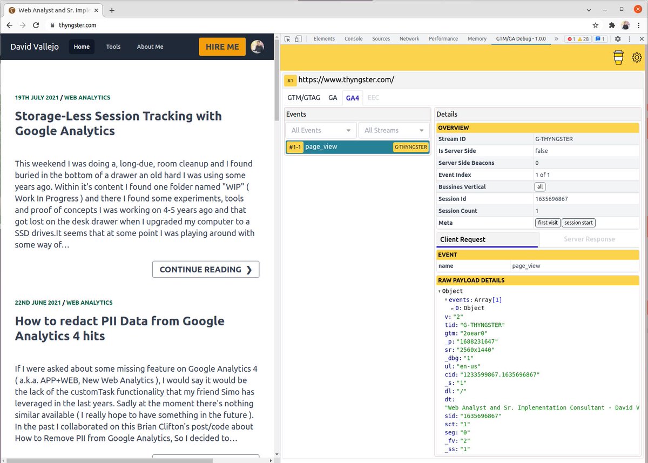This screenshot has width=648, height=463.
Task: Open the DevTools customize kebab menu
Action: coord(629,39)
